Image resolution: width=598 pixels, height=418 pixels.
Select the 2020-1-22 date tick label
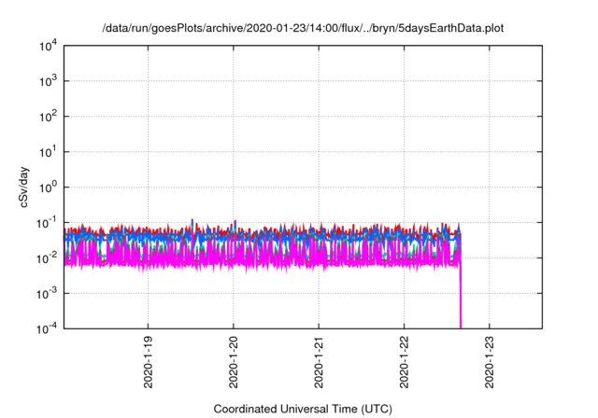pyautogui.click(x=405, y=362)
